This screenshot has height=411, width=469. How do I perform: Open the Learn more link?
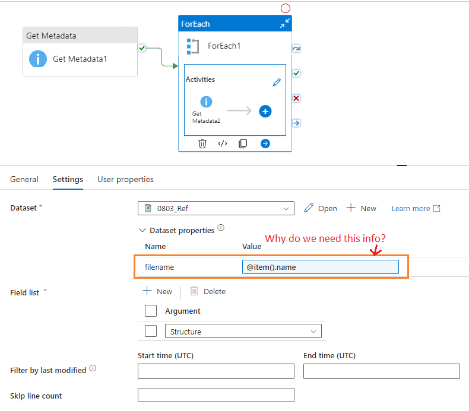(416, 208)
